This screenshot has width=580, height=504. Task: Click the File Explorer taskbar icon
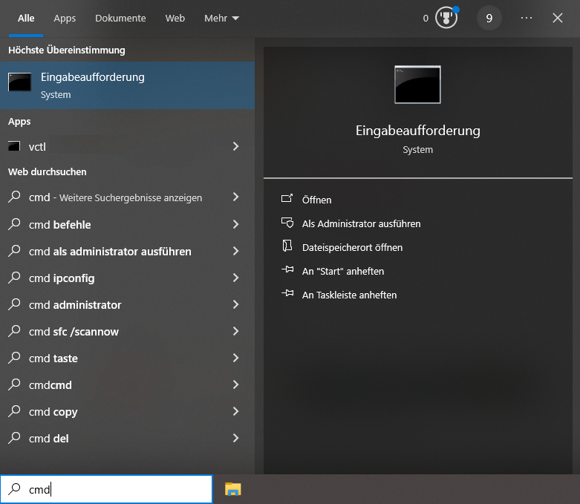(x=233, y=488)
